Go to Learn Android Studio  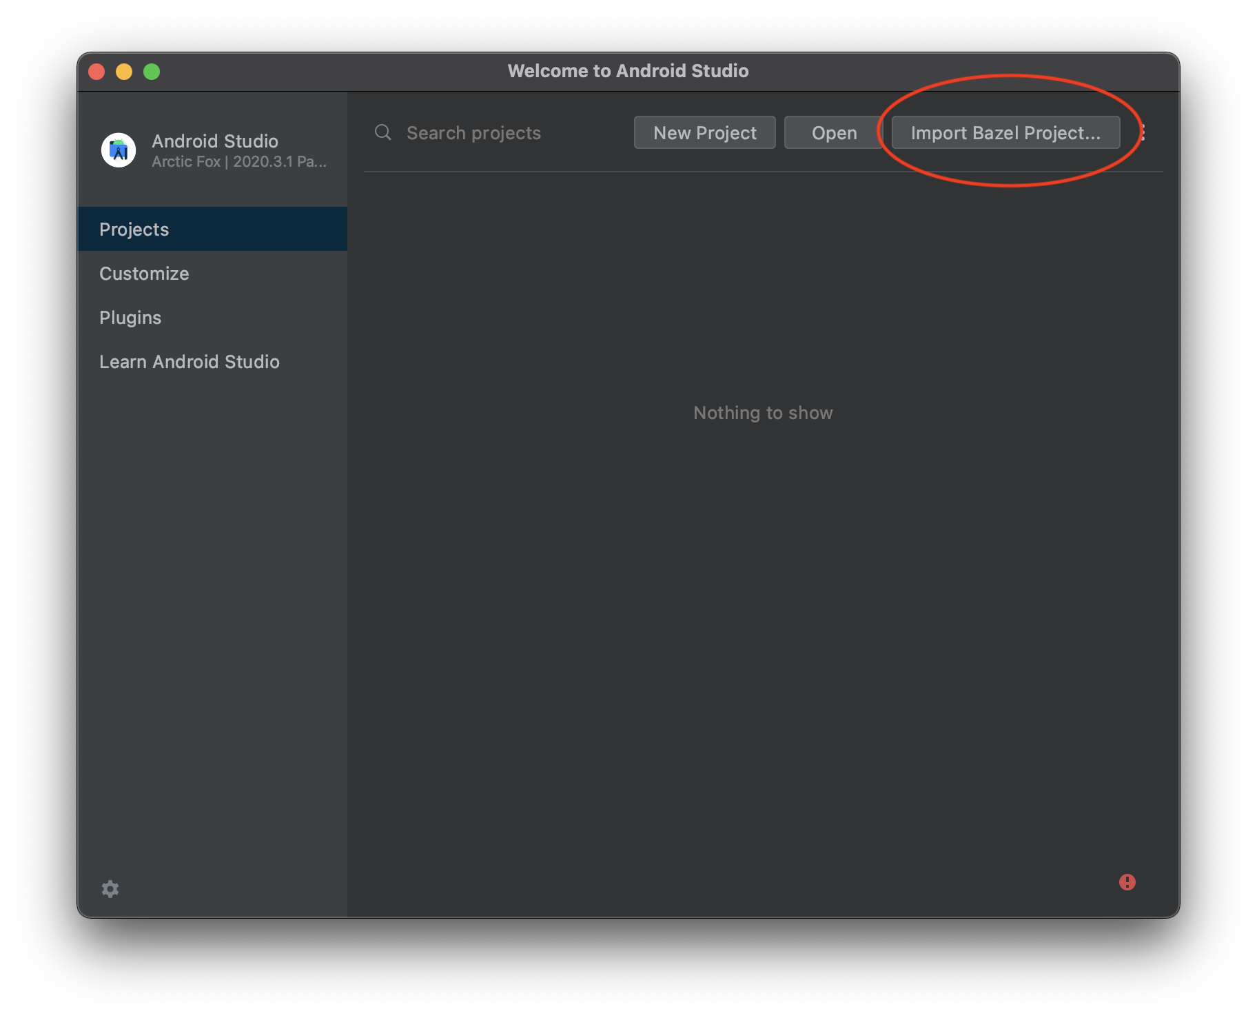tap(212, 361)
